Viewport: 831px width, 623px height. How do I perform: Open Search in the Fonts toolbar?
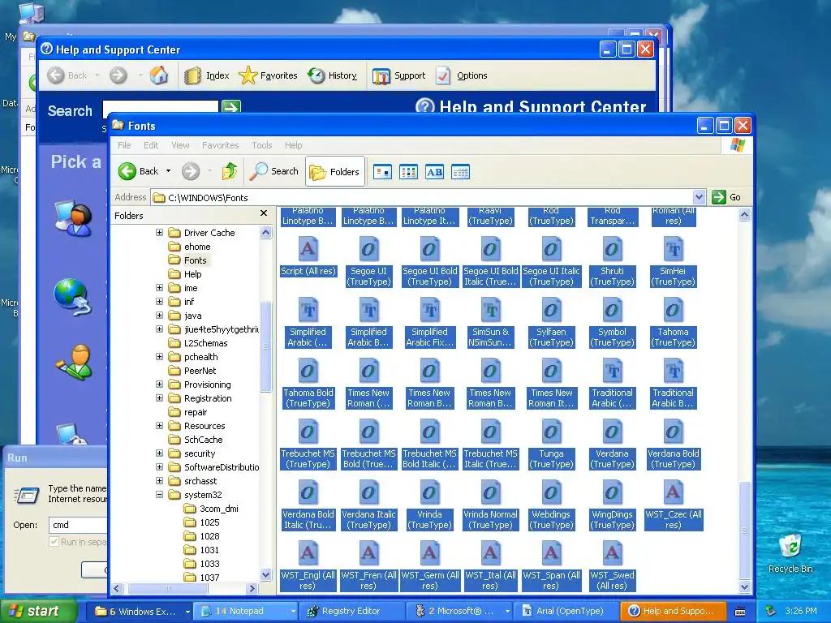[274, 171]
